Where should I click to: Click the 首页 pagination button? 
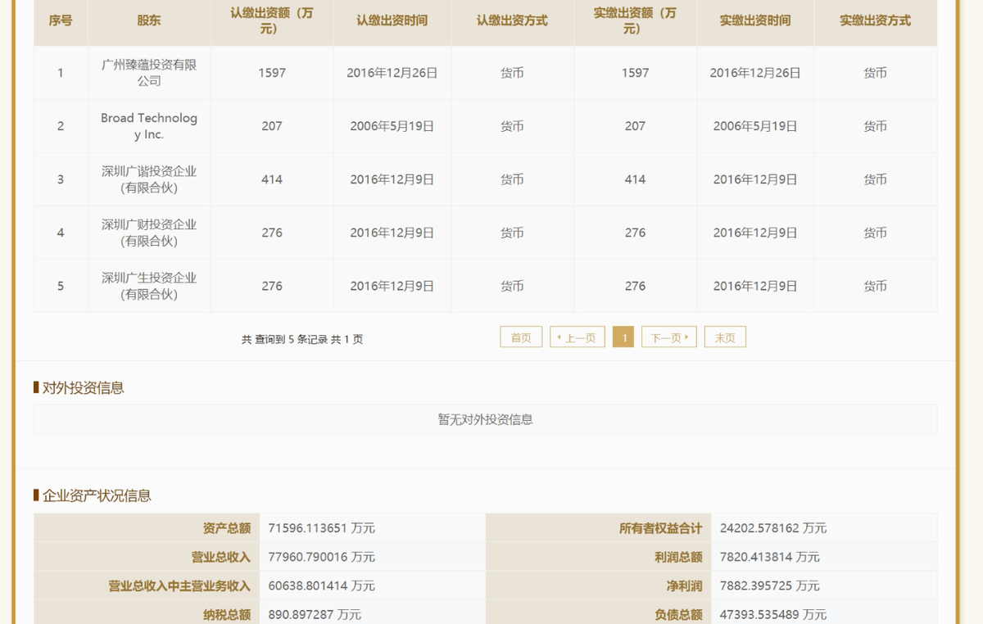[x=521, y=337]
